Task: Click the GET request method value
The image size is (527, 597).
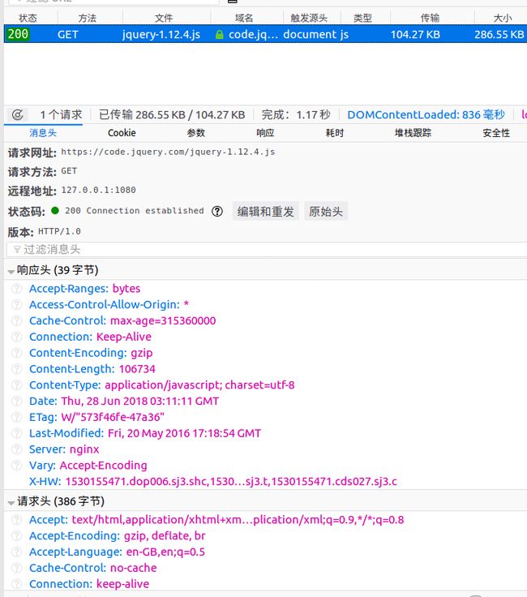Action: click(69, 171)
